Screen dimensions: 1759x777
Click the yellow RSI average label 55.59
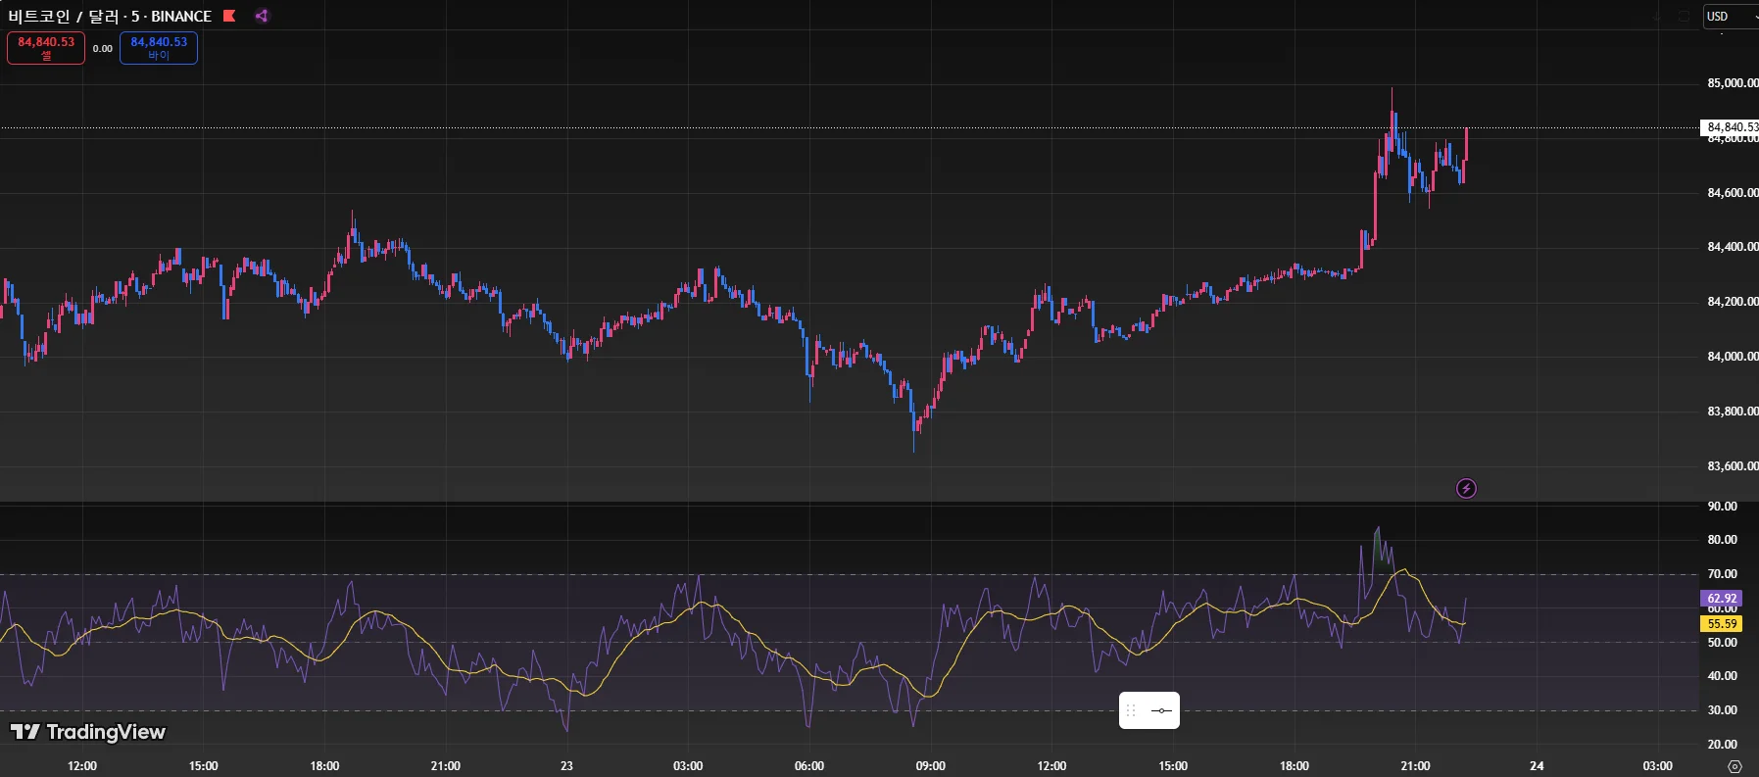[1722, 623]
